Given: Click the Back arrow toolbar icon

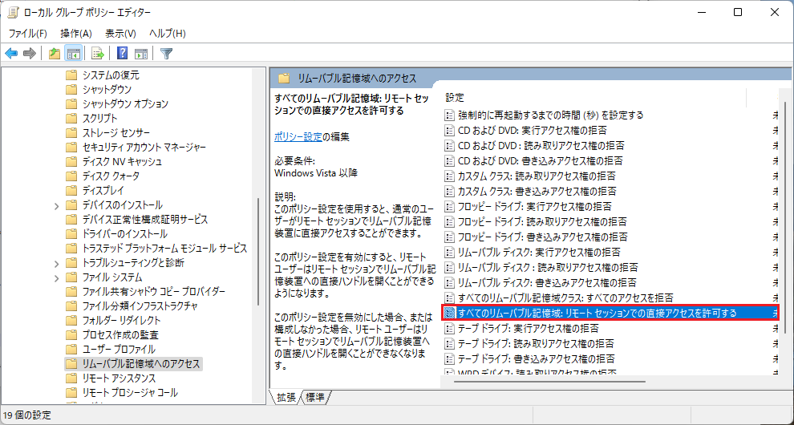Looking at the screenshot, I should [11, 54].
